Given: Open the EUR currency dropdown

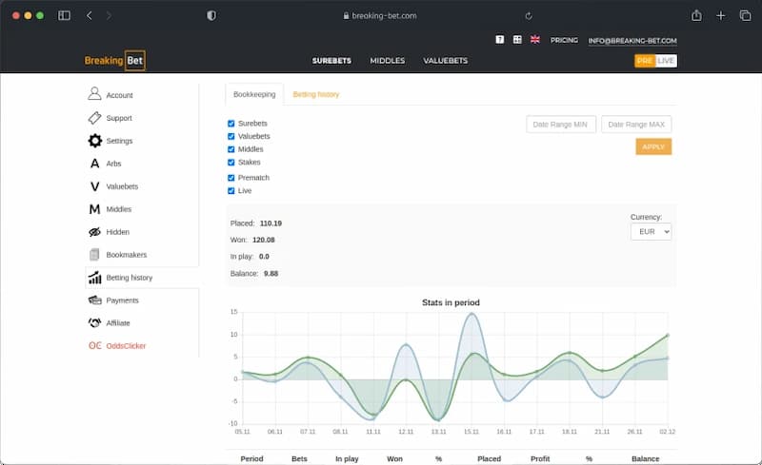Looking at the screenshot, I should pos(652,231).
